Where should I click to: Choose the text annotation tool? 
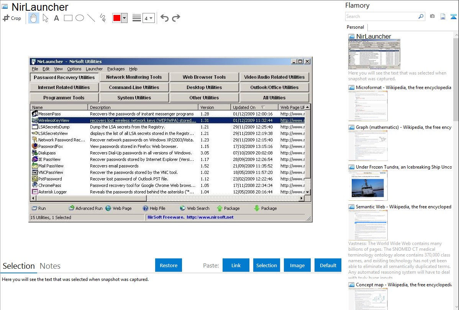click(x=56, y=18)
